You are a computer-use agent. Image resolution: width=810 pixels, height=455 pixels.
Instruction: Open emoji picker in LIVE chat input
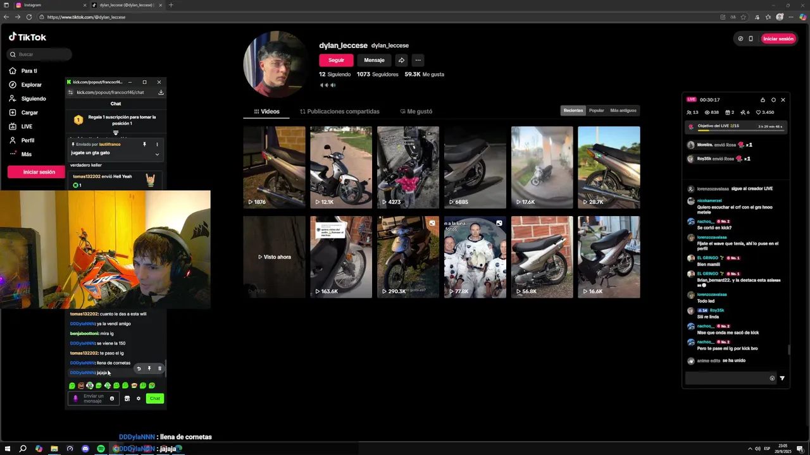click(x=772, y=379)
